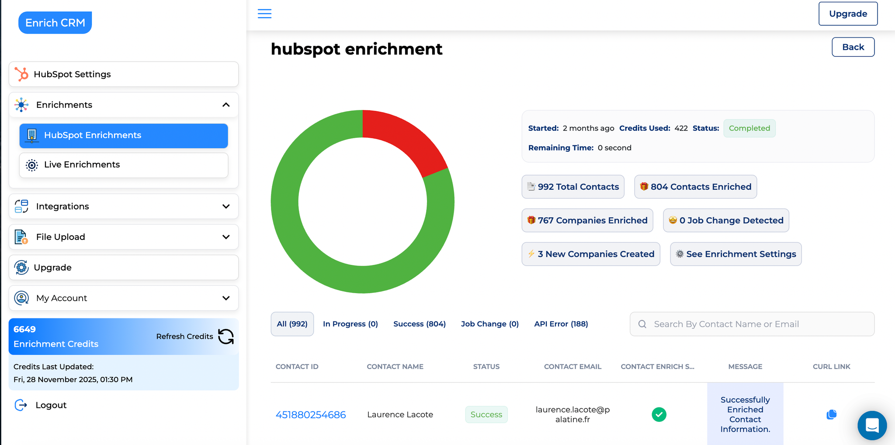
Task: Expand the My Account dropdown
Action: pyautogui.click(x=226, y=298)
